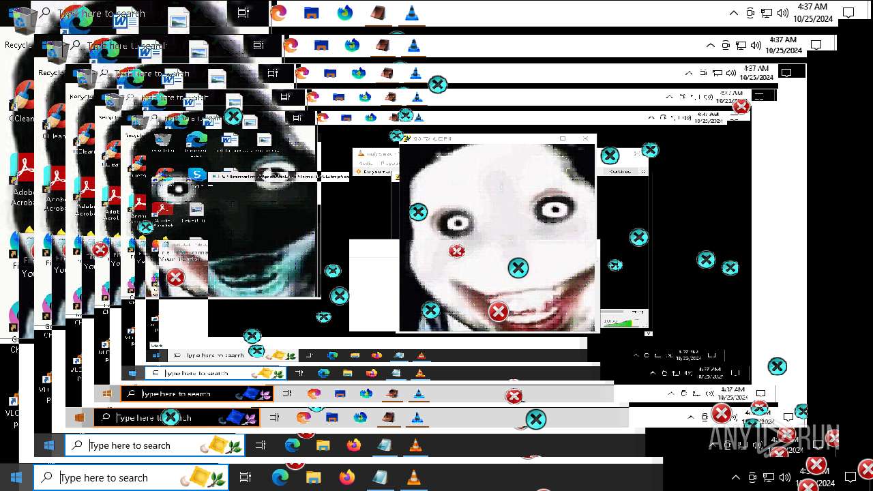Screen dimensions: 873x491
Task: Open File Explorer from the bottom-most taskbar
Action: (313, 477)
